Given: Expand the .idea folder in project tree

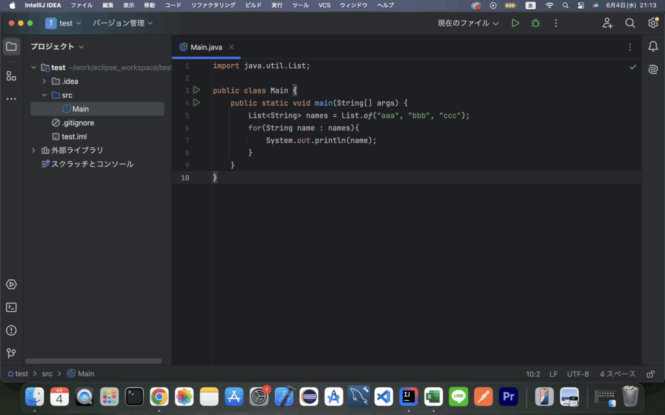Looking at the screenshot, I should (x=44, y=81).
